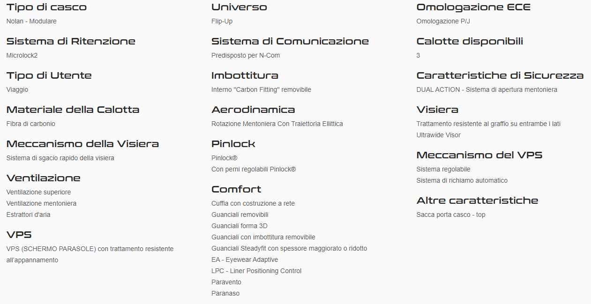Click the "Sistema di Ritenzione" heading
This screenshot has height=304, width=591.
point(71,42)
